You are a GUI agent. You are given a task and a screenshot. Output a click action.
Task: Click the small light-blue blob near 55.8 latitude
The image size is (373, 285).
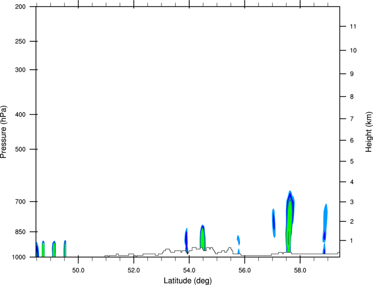[x=238, y=240]
